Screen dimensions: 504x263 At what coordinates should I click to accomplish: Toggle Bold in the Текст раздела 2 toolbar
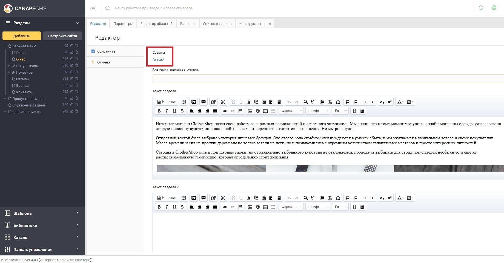tap(159, 207)
